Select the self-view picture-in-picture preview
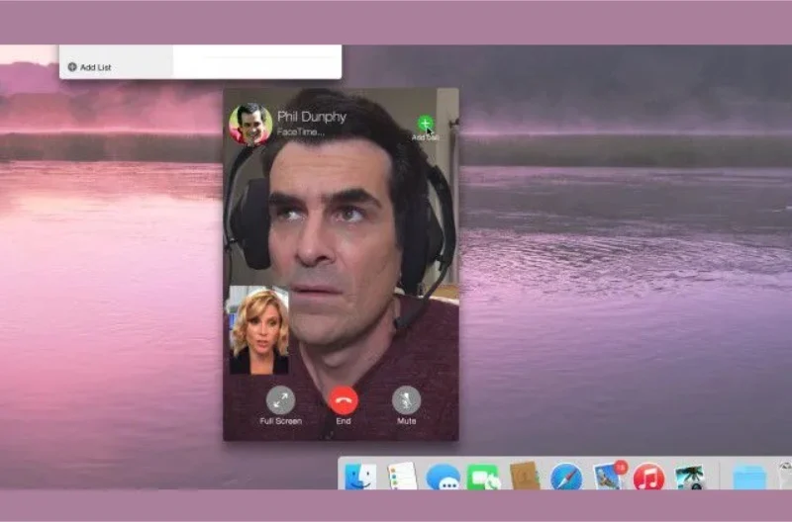The width and height of the screenshot is (792, 522). coord(259,330)
